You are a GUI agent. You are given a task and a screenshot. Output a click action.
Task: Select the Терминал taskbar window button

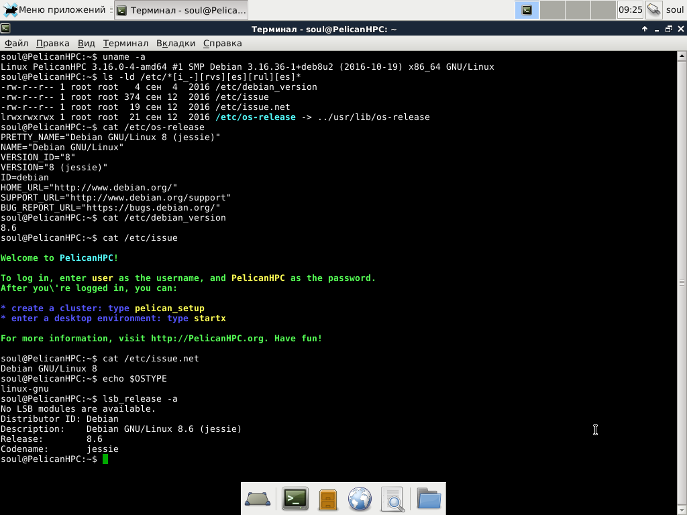181,10
